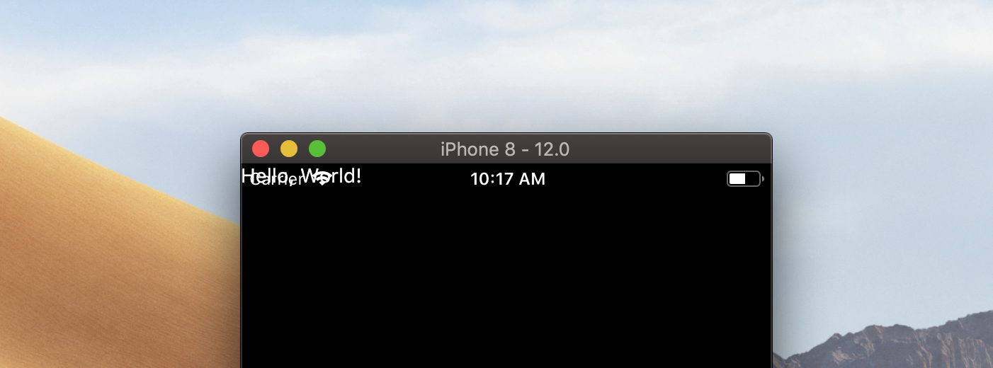Image resolution: width=993 pixels, height=368 pixels.
Task: Tap the empty status bar left of the battery
Action: point(637,179)
